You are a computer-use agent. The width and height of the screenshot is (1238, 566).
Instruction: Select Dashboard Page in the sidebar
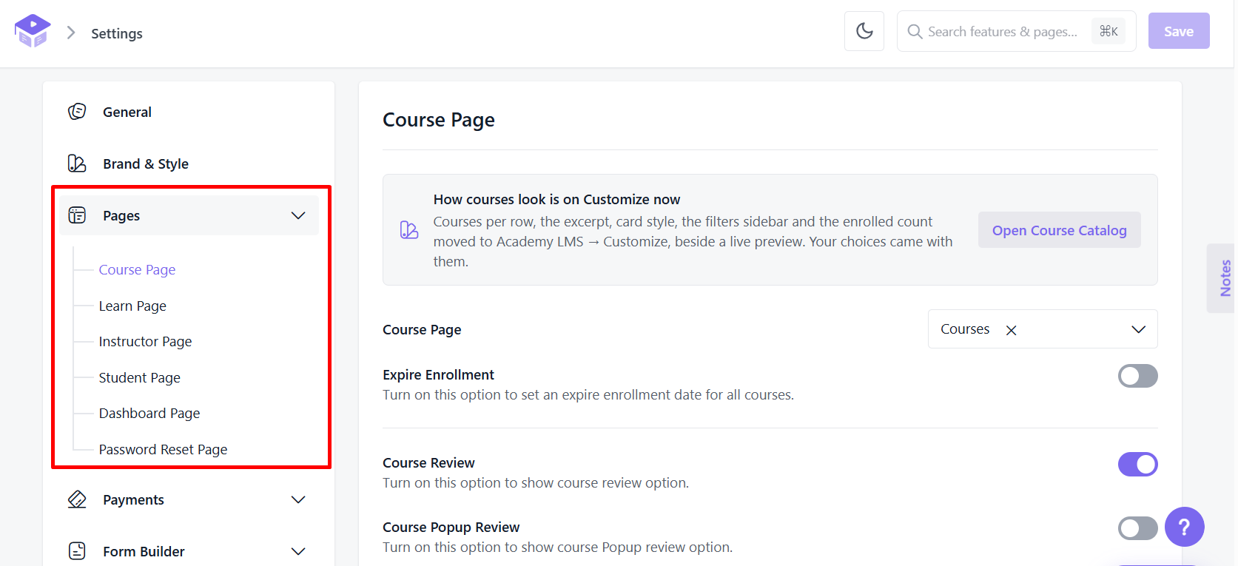point(149,413)
